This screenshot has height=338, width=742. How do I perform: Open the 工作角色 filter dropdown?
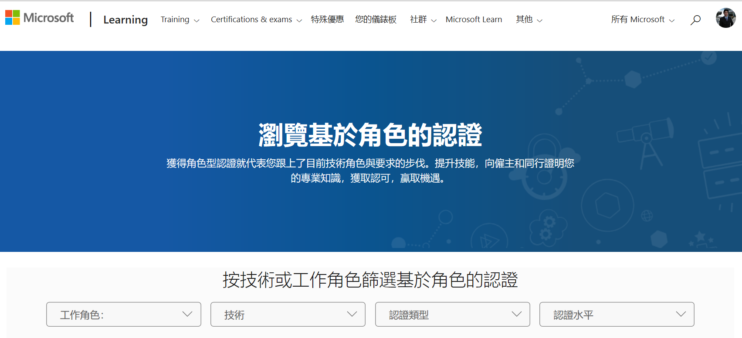pos(124,314)
